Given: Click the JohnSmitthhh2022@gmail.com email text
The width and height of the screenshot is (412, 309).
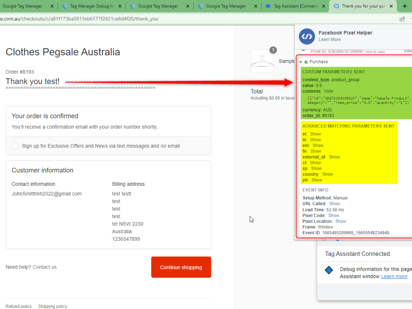Looking at the screenshot, I should coord(47,194).
